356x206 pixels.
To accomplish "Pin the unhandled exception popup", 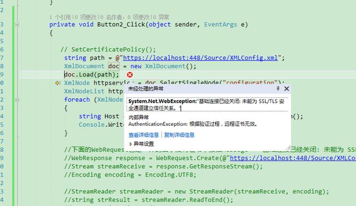I will (278, 89).
